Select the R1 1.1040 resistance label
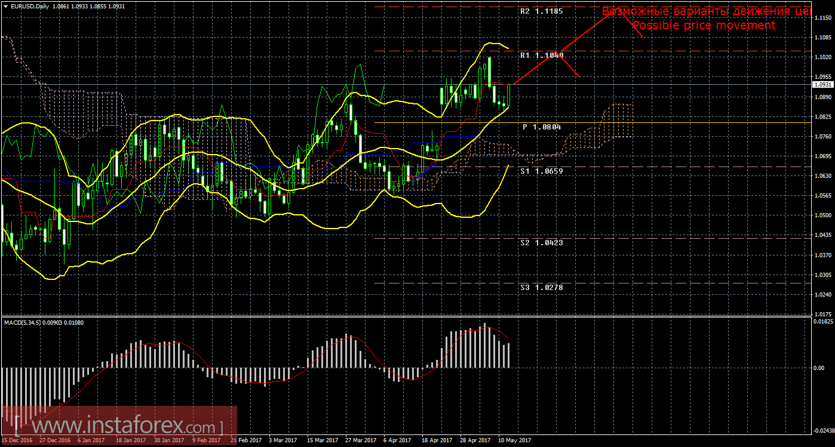The width and height of the screenshot is (835, 447). click(541, 55)
